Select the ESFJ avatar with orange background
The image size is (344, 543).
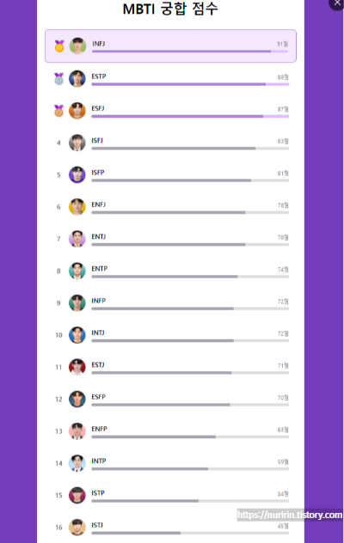click(77, 111)
